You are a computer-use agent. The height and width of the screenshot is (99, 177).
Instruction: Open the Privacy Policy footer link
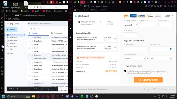92,89
